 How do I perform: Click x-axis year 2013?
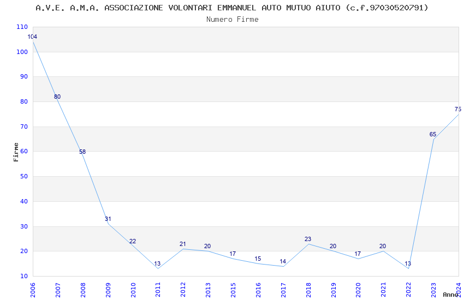click(209, 290)
